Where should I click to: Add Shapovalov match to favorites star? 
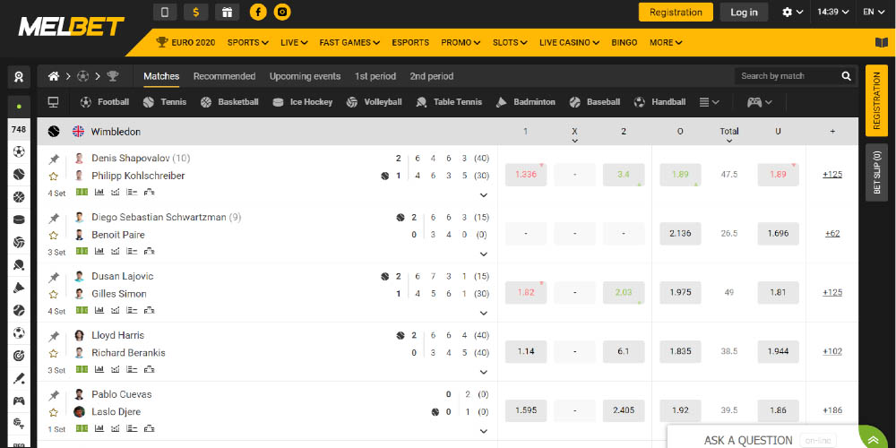(54, 177)
